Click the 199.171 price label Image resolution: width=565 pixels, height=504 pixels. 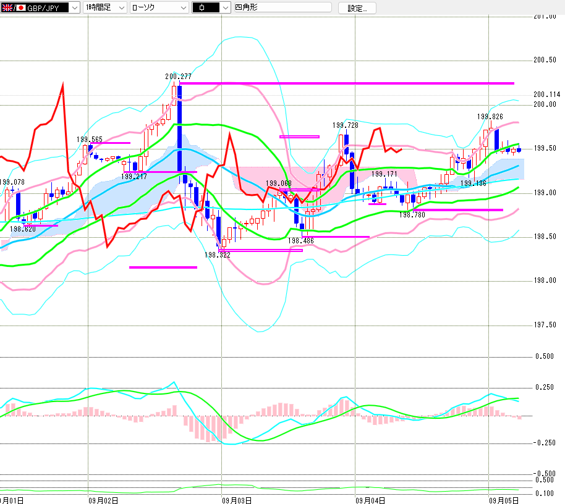[384, 174]
